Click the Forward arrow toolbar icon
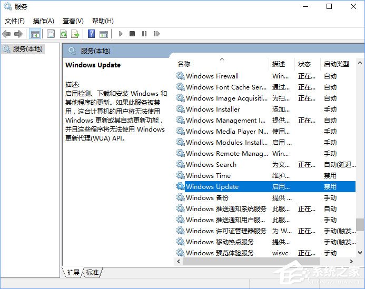Image resolution: width=365 pixels, height=289 pixels. 18,34
